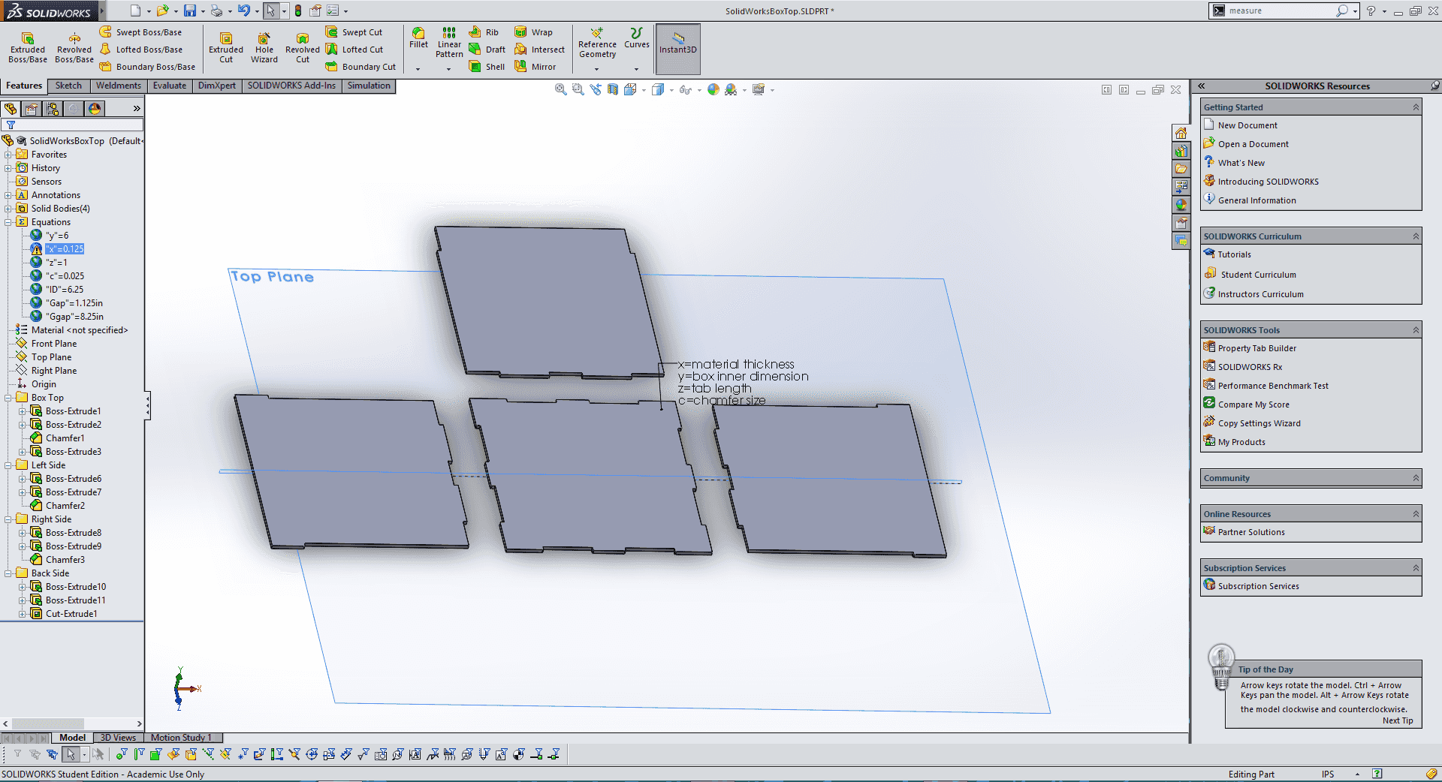Open the PropertyManager tab icon
Image resolution: width=1442 pixels, height=782 pixels.
click(x=32, y=109)
